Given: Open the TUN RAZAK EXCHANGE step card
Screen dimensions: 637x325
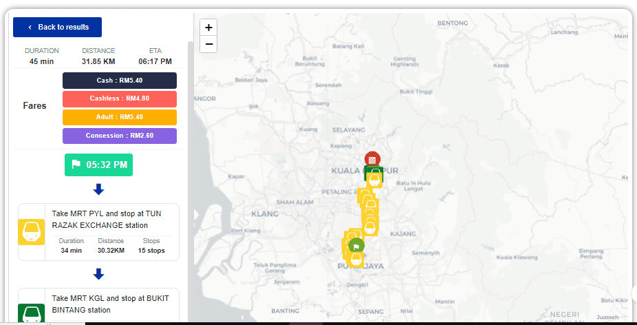Looking at the screenshot, I should tap(110, 219).
